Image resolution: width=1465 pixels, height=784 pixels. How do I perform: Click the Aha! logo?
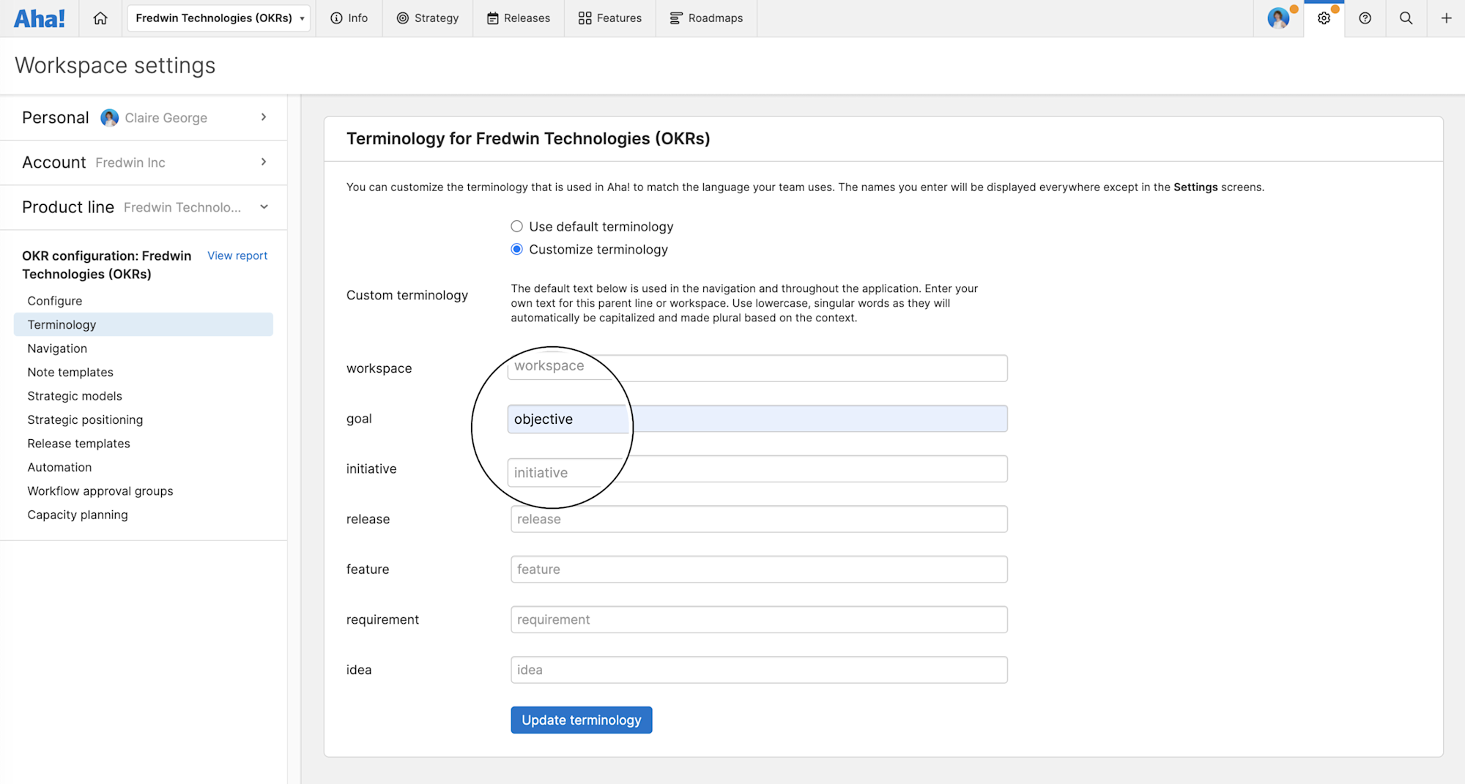[40, 18]
